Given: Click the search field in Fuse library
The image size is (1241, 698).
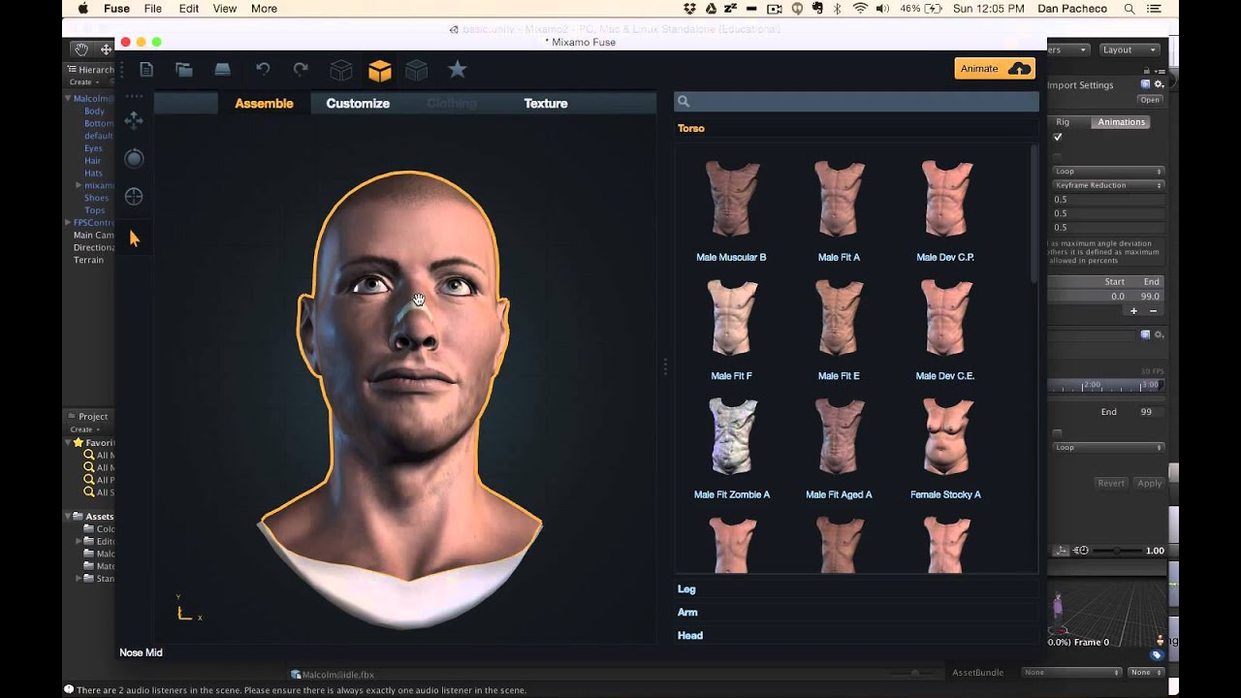Looking at the screenshot, I should pyautogui.click(x=856, y=102).
